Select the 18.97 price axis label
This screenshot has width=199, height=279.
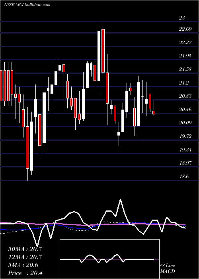(x=185, y=163)
